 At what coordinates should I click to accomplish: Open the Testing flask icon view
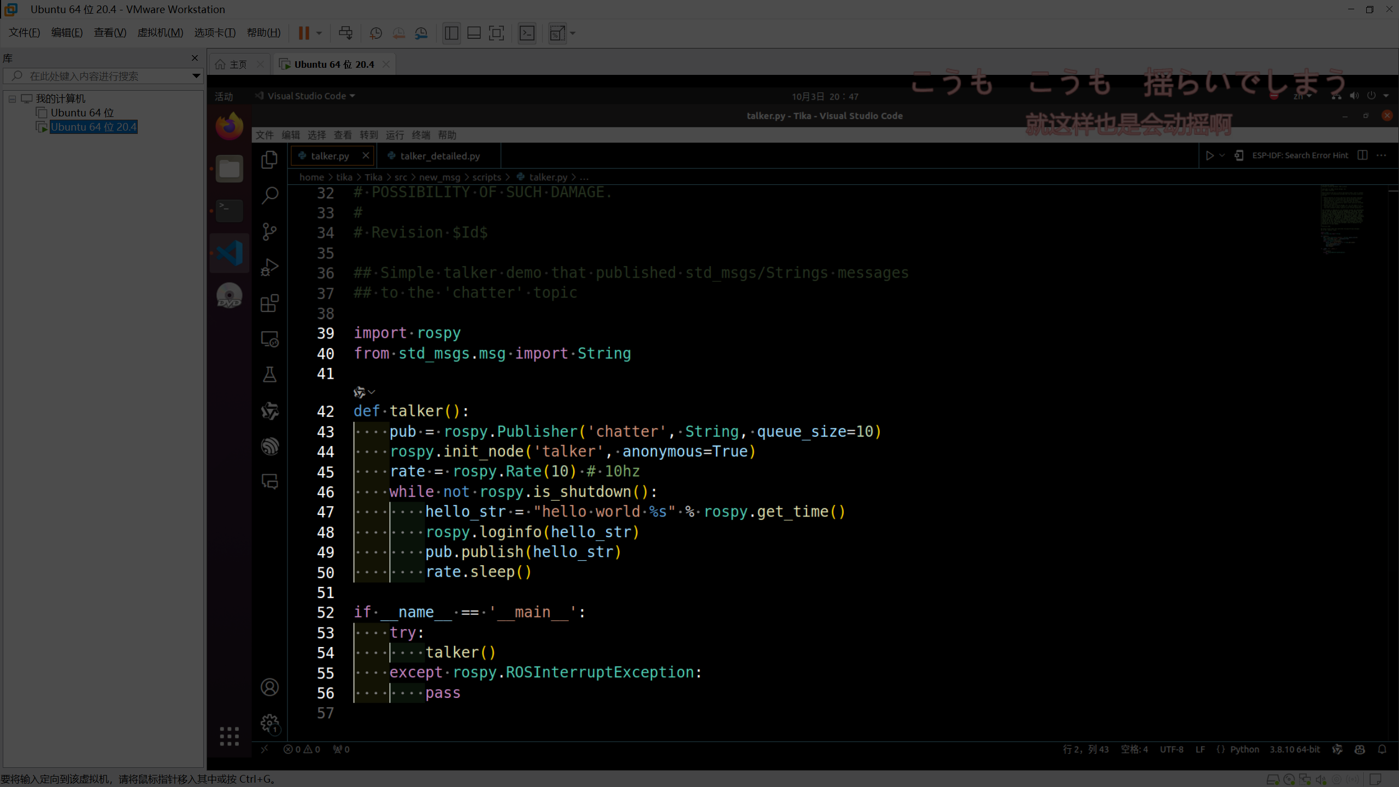point(269,375)
